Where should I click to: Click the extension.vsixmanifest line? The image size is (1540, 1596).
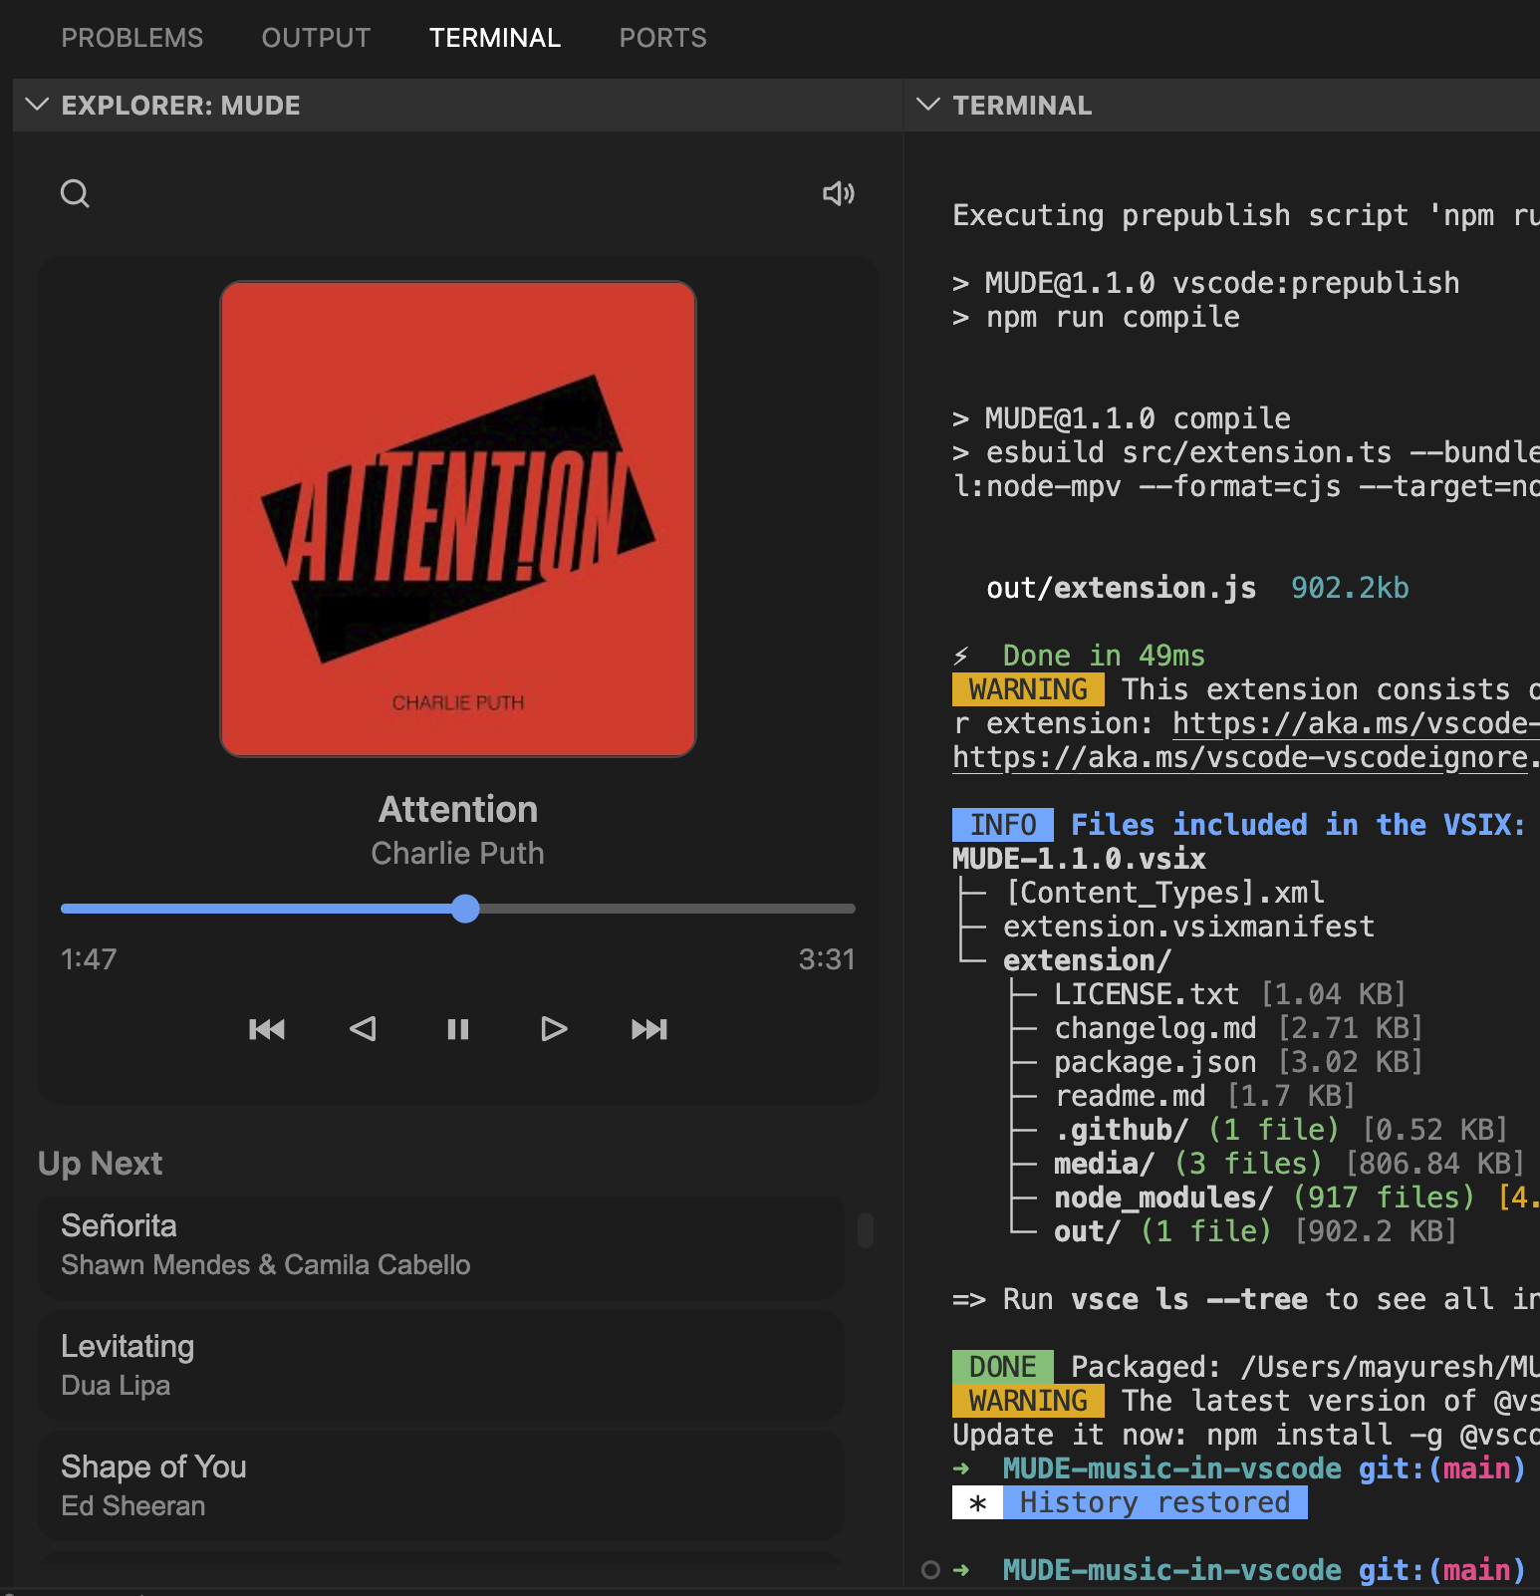click(x=1188, y=927)
